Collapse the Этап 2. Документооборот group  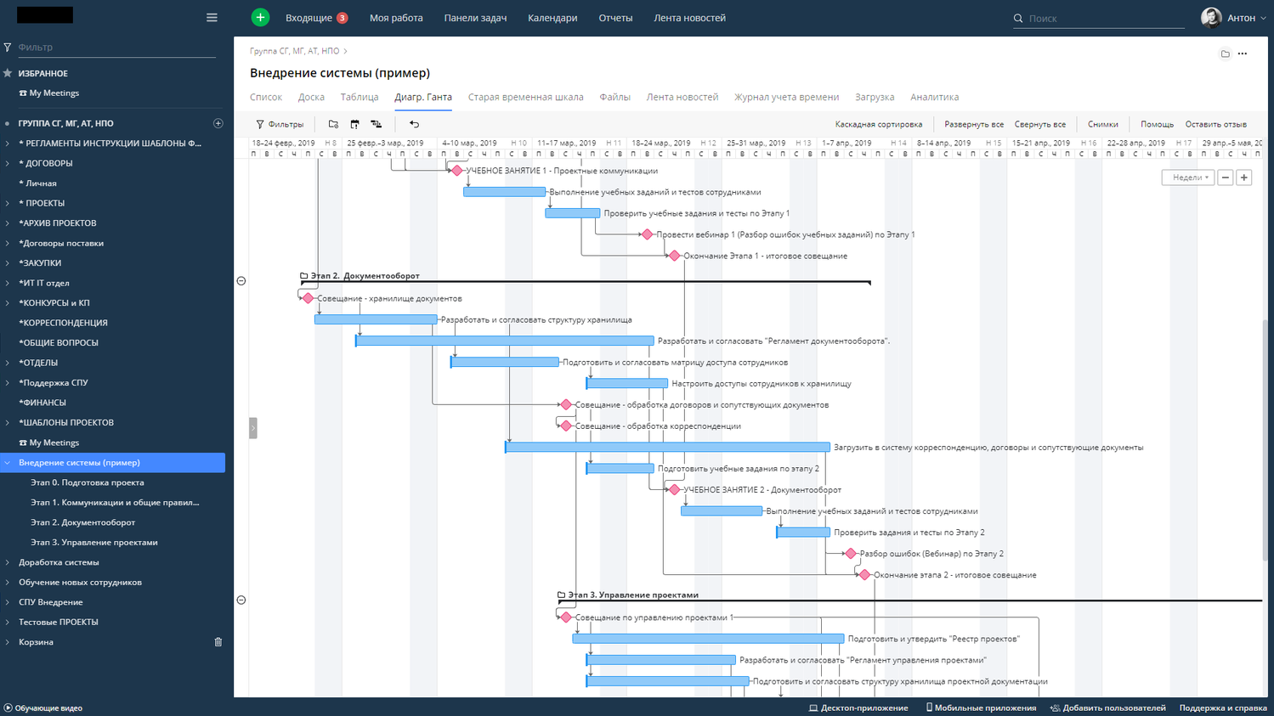point(241,281)
